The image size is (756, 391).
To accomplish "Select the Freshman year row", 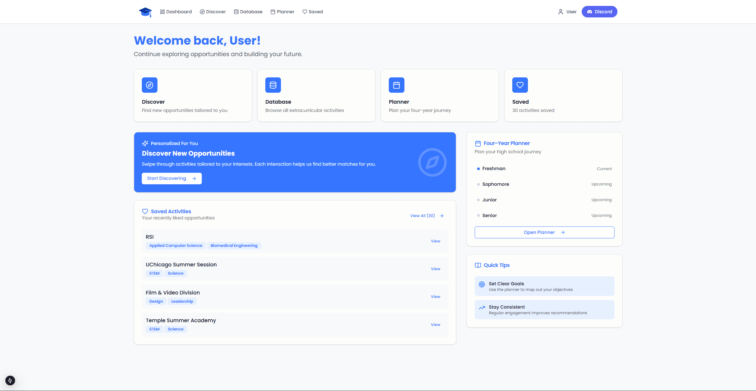I will tap(544, 169).
